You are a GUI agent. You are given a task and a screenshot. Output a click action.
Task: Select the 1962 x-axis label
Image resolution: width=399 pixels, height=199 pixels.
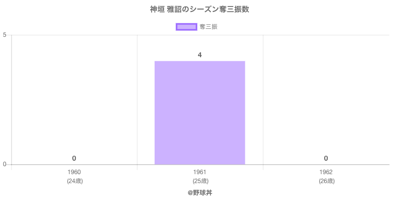pos(326,172)
